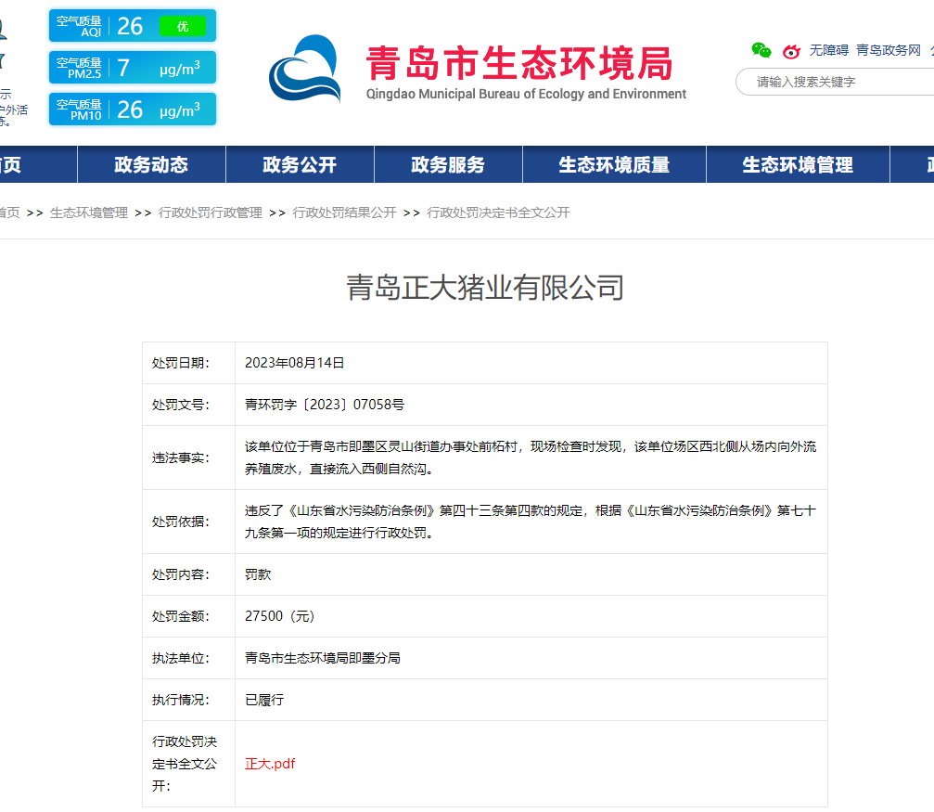This screenshot has height=812, width=934.
Task: Click the Weibo icon in header
Action: tap(791, 52)
